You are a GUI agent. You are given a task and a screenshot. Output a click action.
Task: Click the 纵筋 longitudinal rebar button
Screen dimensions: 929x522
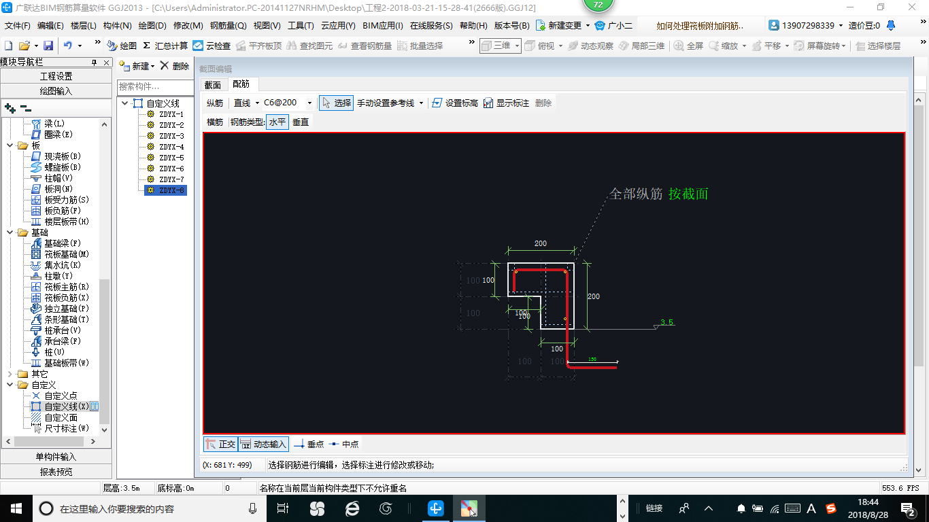pyautogui.click(x=215, y=103)
